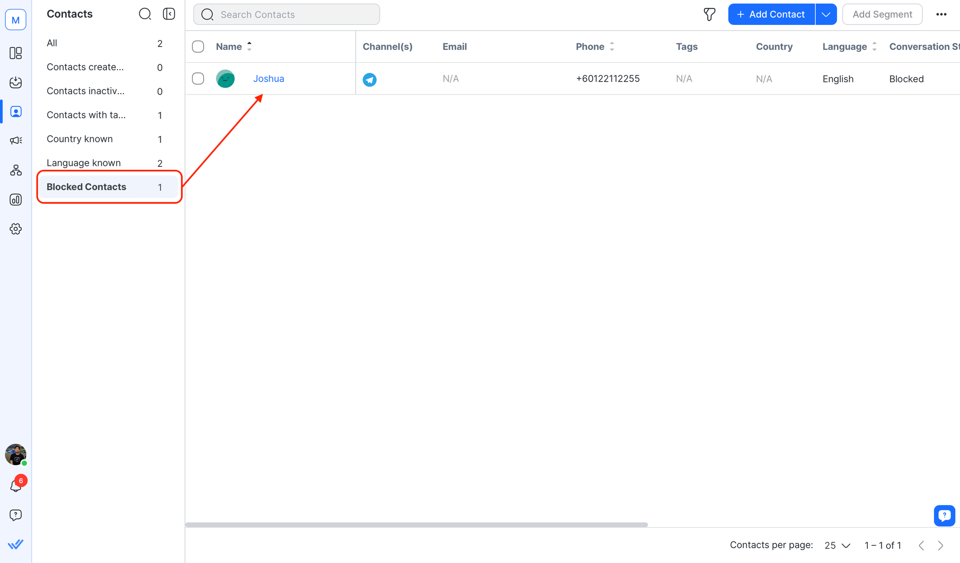Open the contacts per page dropdown

pos(837,545)
